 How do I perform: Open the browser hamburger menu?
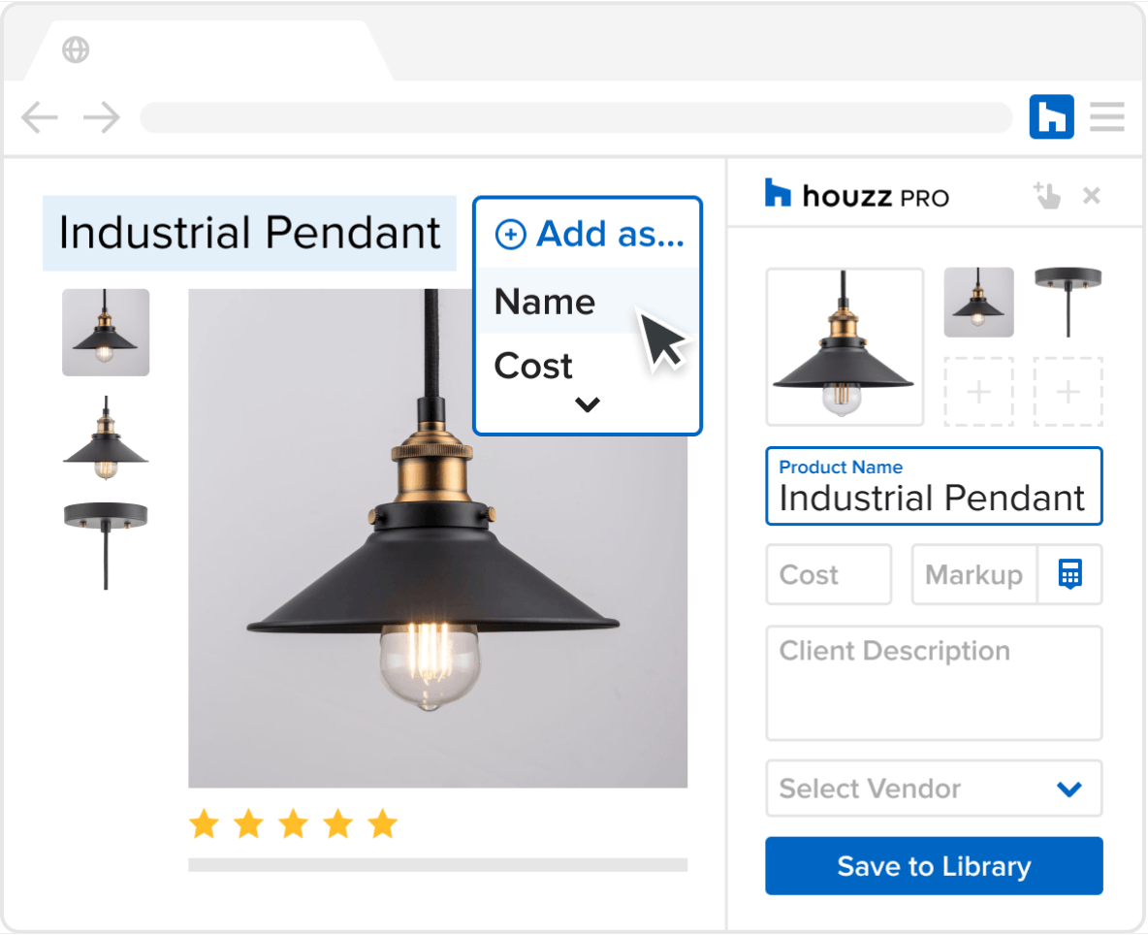click(x=1107, y=117)
